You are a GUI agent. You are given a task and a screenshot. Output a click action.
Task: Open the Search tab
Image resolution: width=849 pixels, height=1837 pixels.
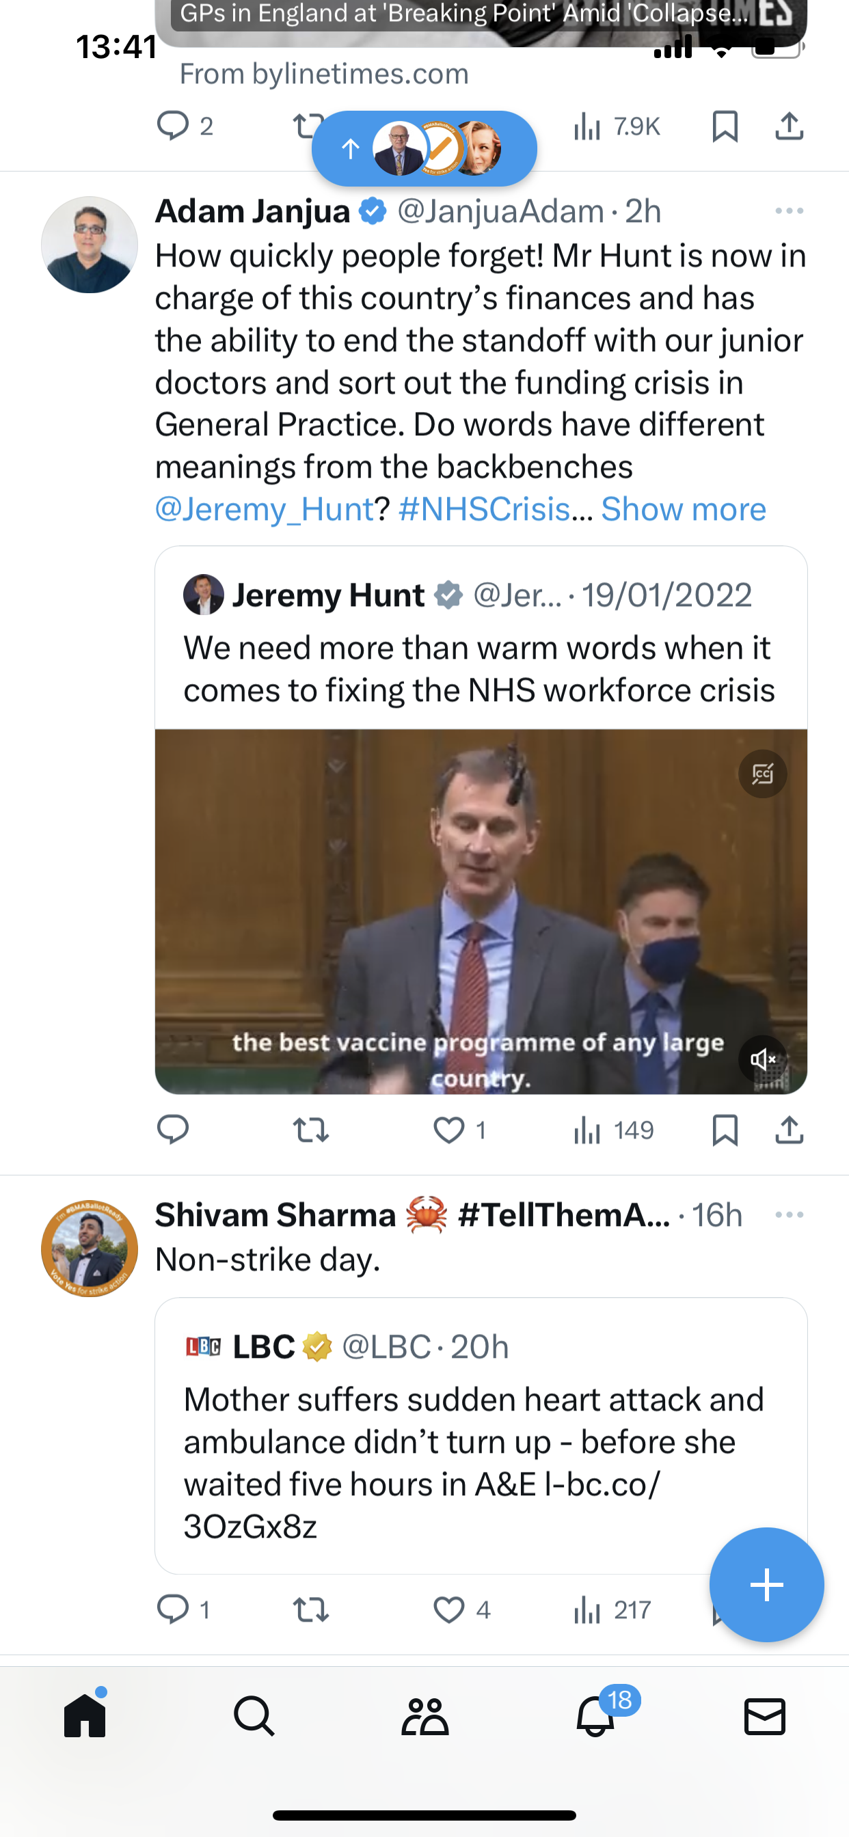pyautogui.click(x=254, y=1716)
